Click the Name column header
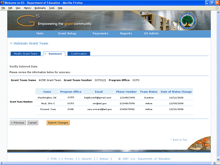220x165 pixels. click(x=47, y=92)
